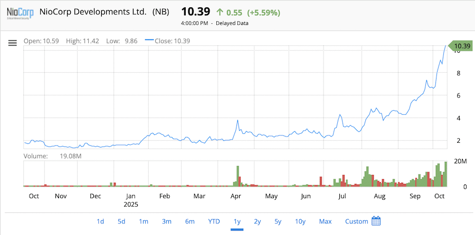Switch chart to 2y range
The image size is (475, 235).
tap(257, 221)
